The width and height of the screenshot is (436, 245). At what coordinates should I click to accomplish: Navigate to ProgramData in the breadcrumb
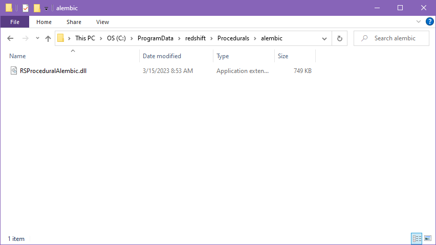156,38
